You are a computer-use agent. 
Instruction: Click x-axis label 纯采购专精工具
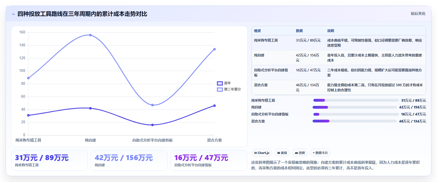pos(28,140)
